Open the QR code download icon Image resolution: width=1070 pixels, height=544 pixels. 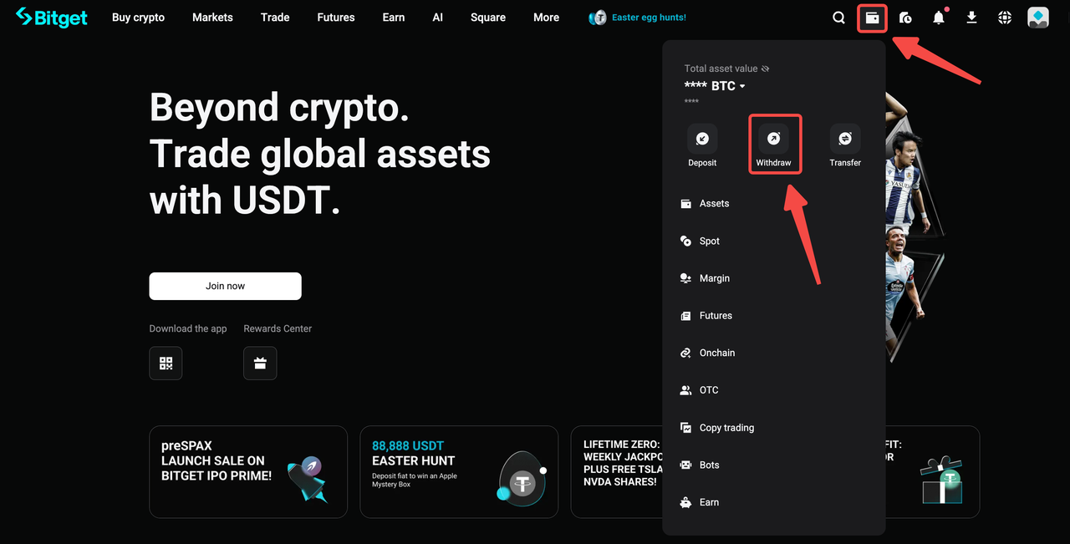[x=165, y=363]
